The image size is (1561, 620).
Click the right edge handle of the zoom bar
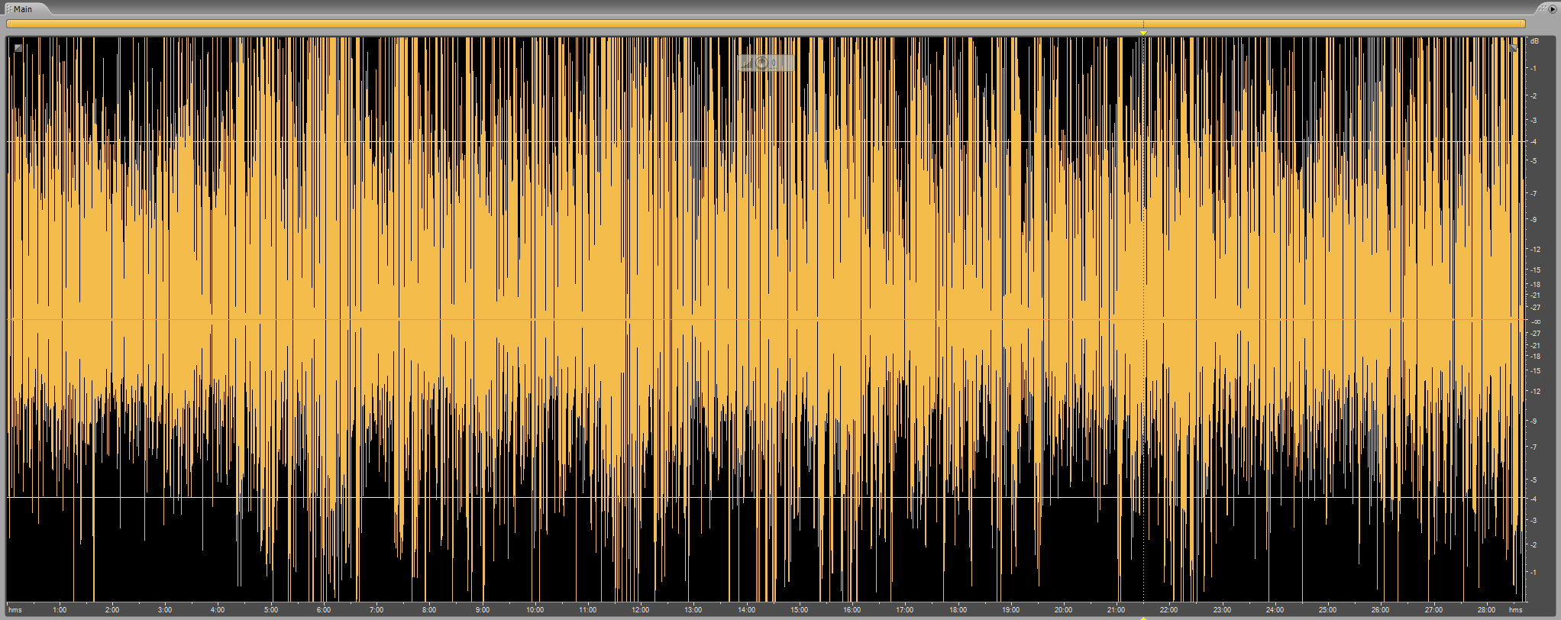coord(1523,24)
